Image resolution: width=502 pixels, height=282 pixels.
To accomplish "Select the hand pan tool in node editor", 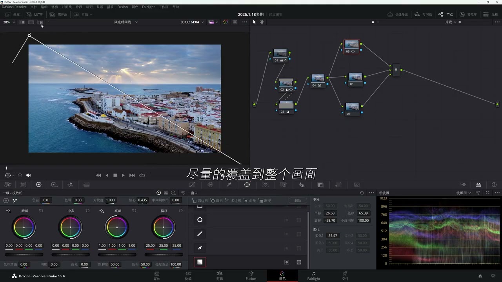I will (x=262, y=22).
